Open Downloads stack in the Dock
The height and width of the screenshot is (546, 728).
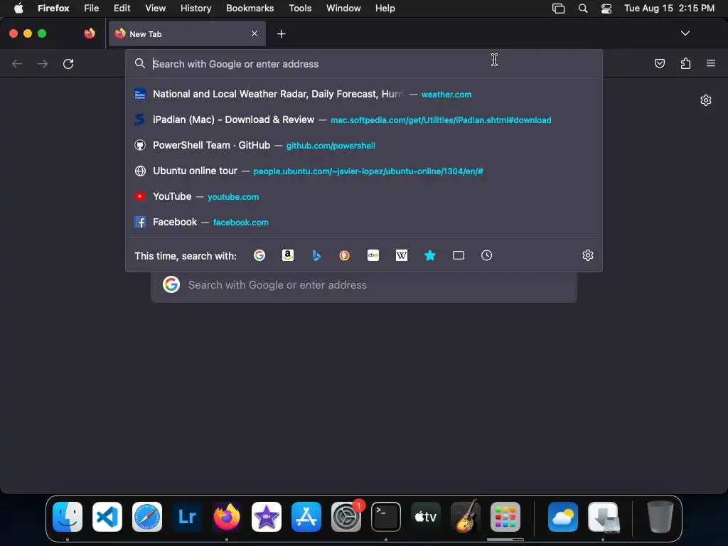603,517
